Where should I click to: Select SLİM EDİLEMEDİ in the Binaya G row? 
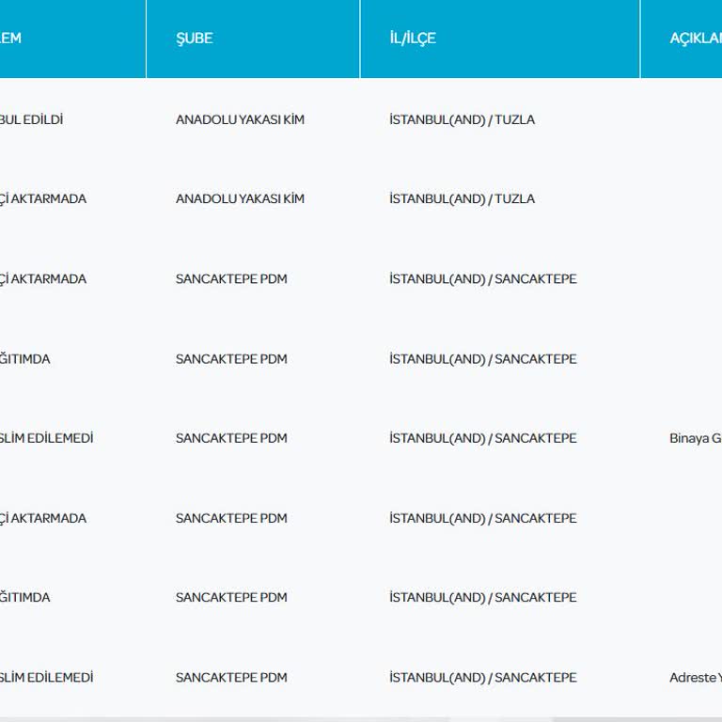(x=46, y=438)
